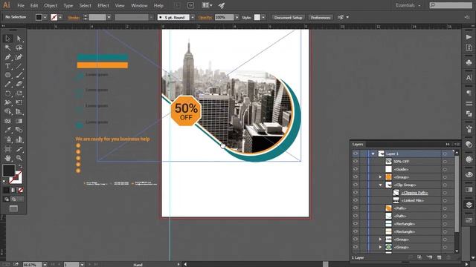The width and height of the screenshot is (476, 267).
Task: Hide Layer 1 using its eye icon
Action: coord(356,154)
